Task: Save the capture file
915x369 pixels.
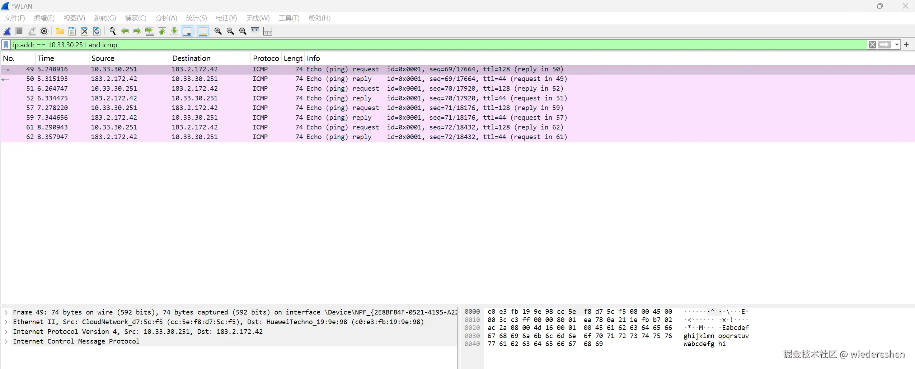Action: tap(72, 32)
